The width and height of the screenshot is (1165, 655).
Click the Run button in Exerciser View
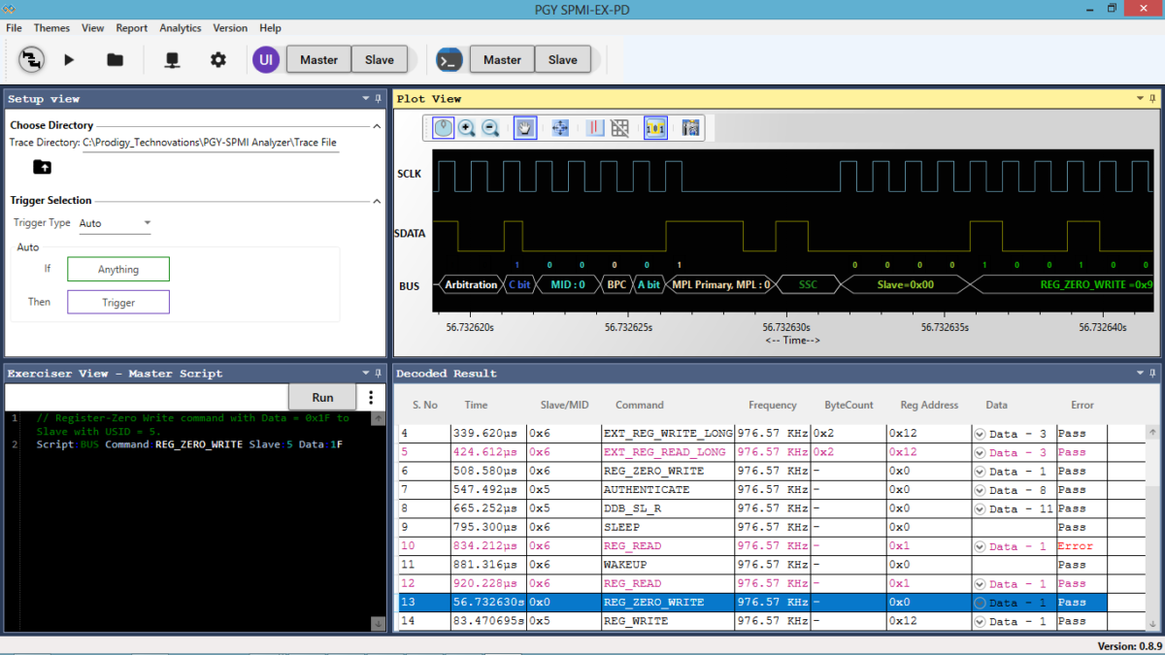pos(321,397)
